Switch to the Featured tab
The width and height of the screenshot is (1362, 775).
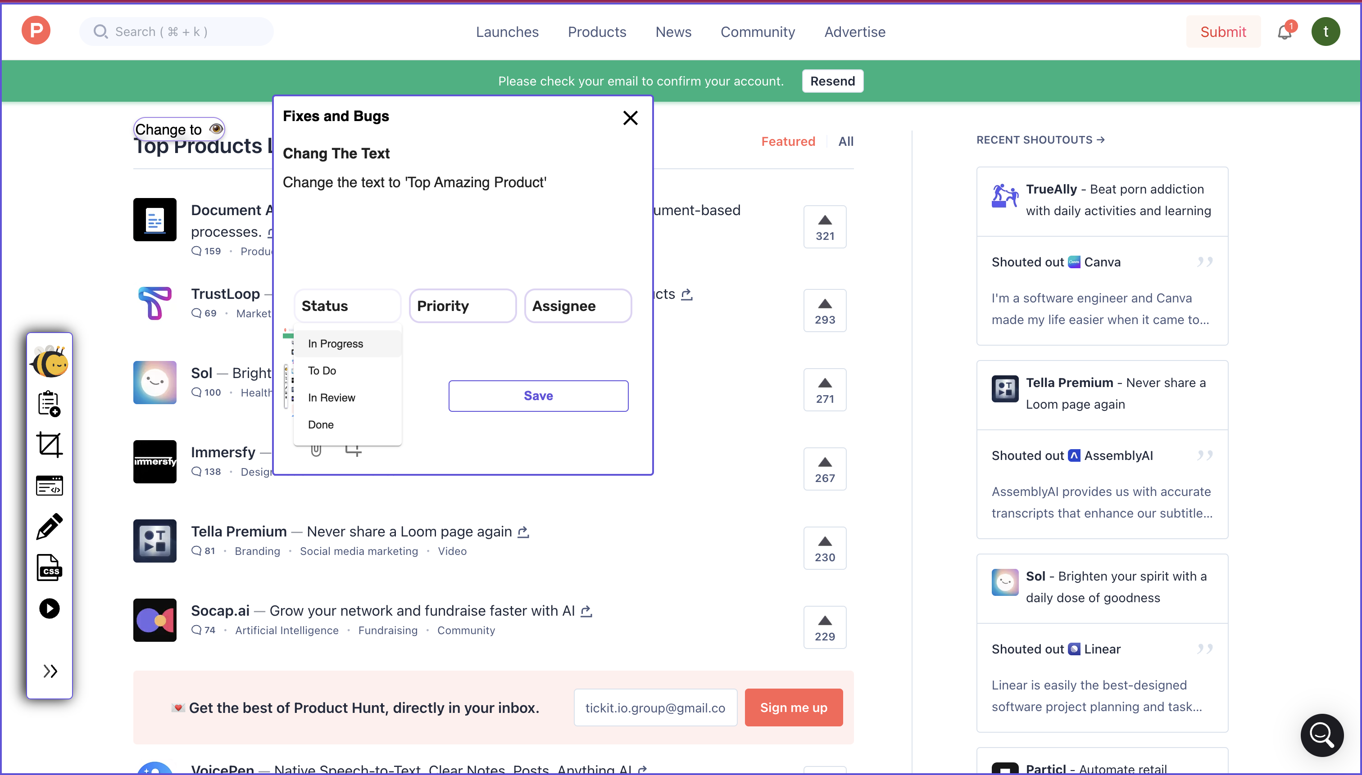coord(788,142)
